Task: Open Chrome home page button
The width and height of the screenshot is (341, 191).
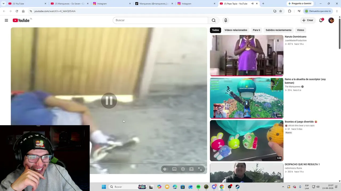Action: point(23,11)
